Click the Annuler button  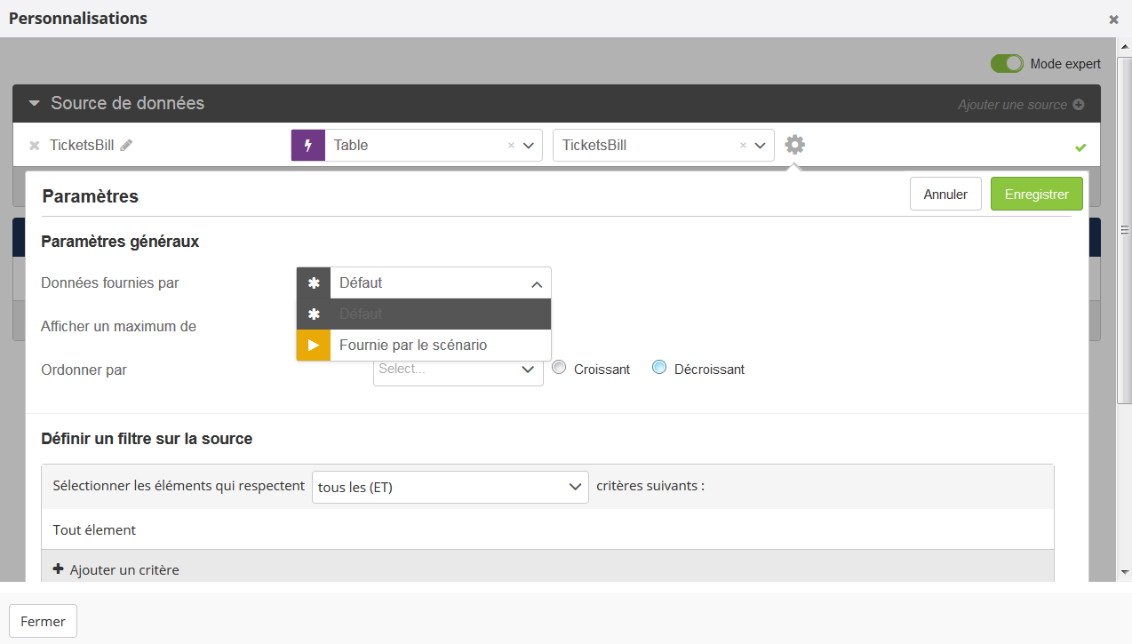pyautogui.click(x=945, y=195)
